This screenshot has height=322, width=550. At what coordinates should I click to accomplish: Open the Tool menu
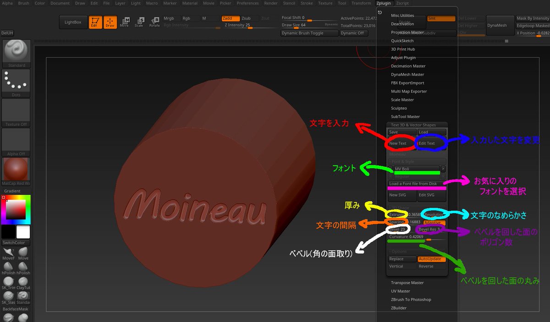pos(342,3)
